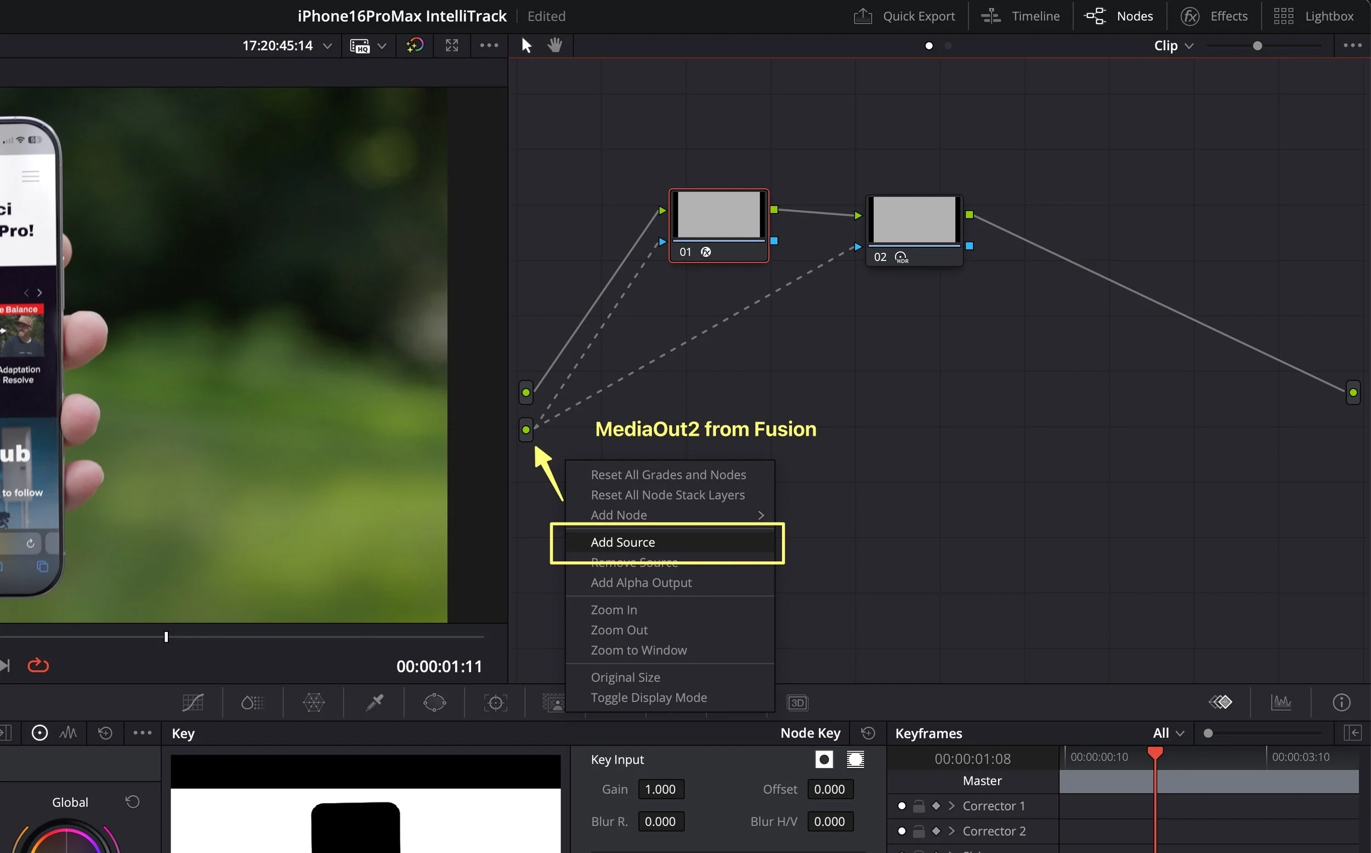Click the Quick Export button

point(905,16)
